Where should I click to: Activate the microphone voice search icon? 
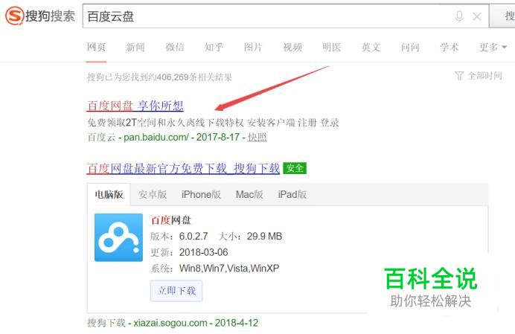(459, 16)
